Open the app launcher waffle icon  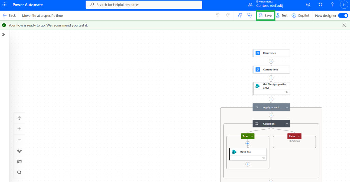(x=4, y=5)
